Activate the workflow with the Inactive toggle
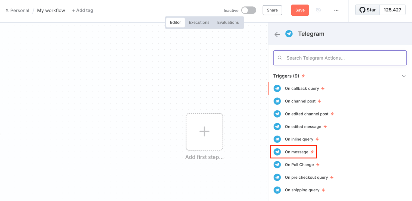 (x=248, y=10)
